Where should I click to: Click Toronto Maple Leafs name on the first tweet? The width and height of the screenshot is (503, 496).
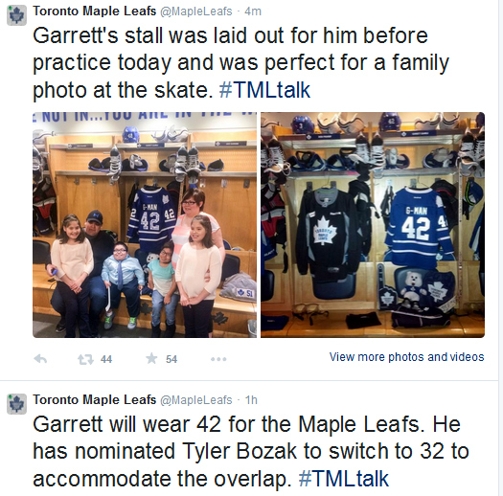click(95, 11)
